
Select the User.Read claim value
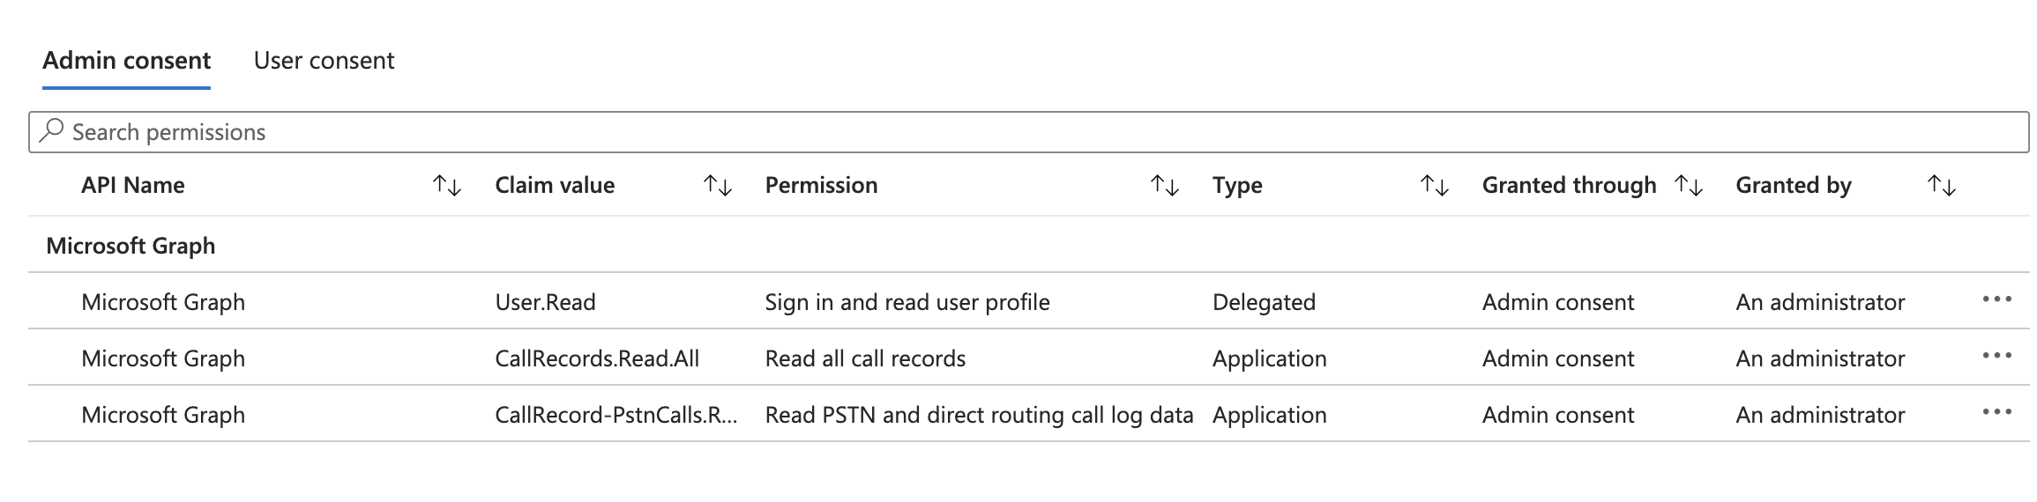[x=545, y=302]
